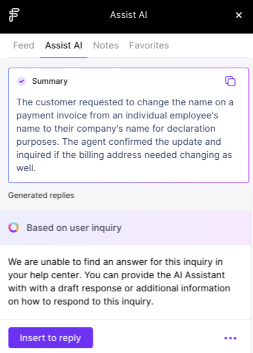Image resolution: width=253 pixels, height=353 pixels.
Task: Open the three-dot more options menu
Action: (230, 338)
